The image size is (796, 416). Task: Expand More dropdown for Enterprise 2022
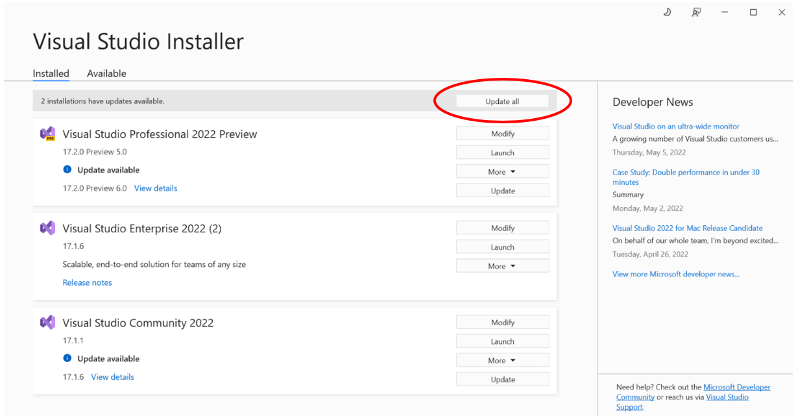[502, 266]
